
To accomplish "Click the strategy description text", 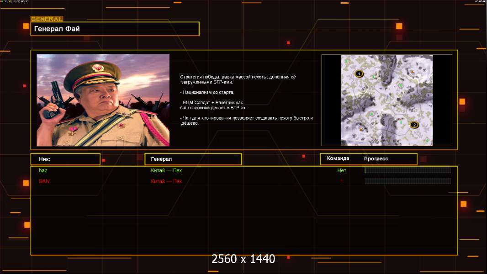I will (246, 100).
